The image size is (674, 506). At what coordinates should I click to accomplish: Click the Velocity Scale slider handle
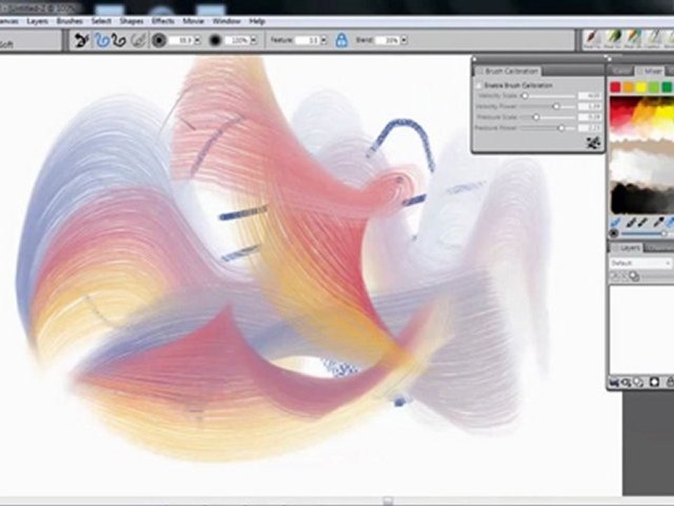click(x=525, y=96)
